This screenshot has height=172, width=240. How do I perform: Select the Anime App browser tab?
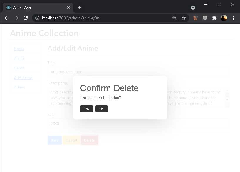pos(35,8)
